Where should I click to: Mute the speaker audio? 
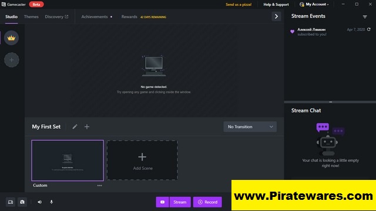39,202
